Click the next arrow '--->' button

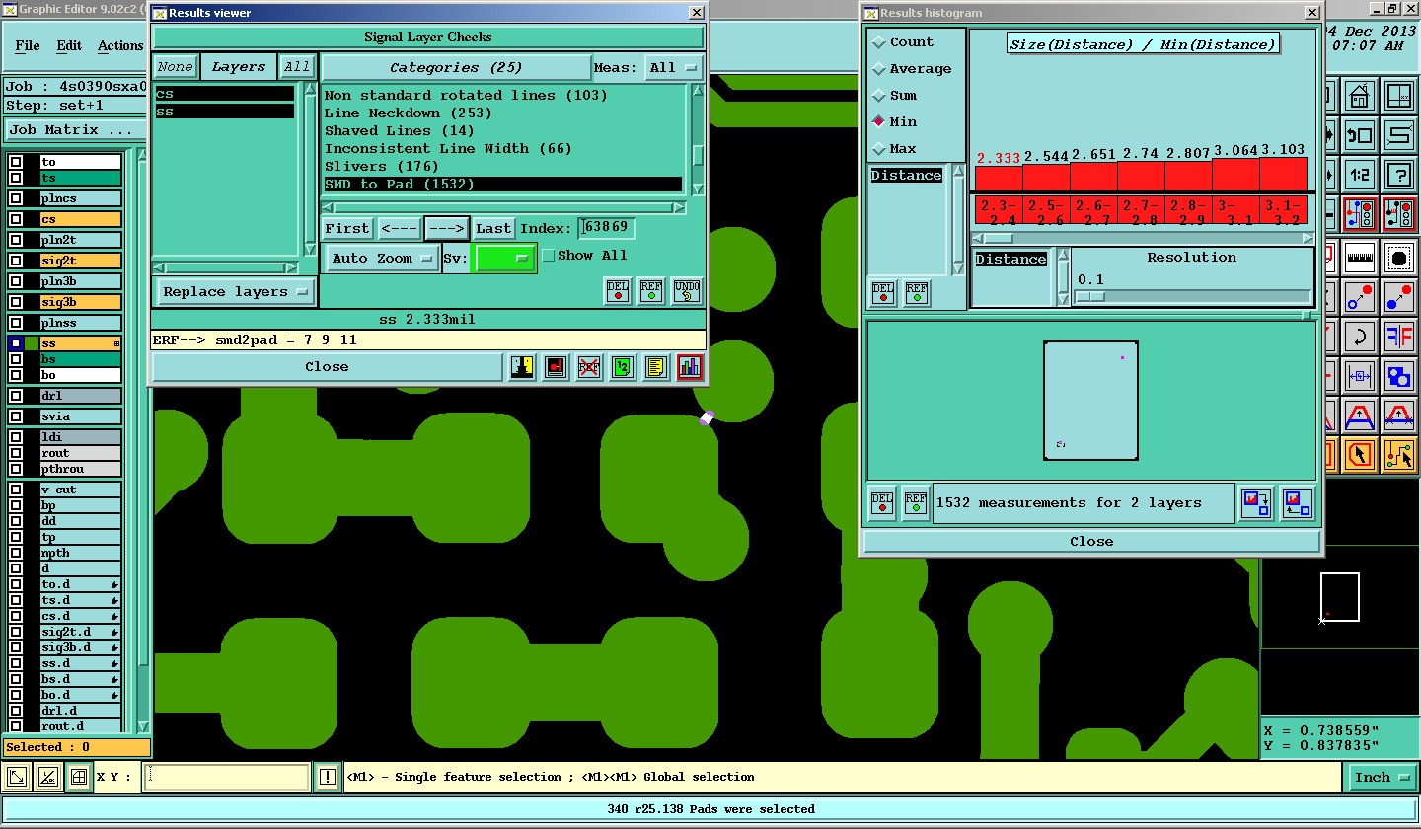click(x=447, y=229)
